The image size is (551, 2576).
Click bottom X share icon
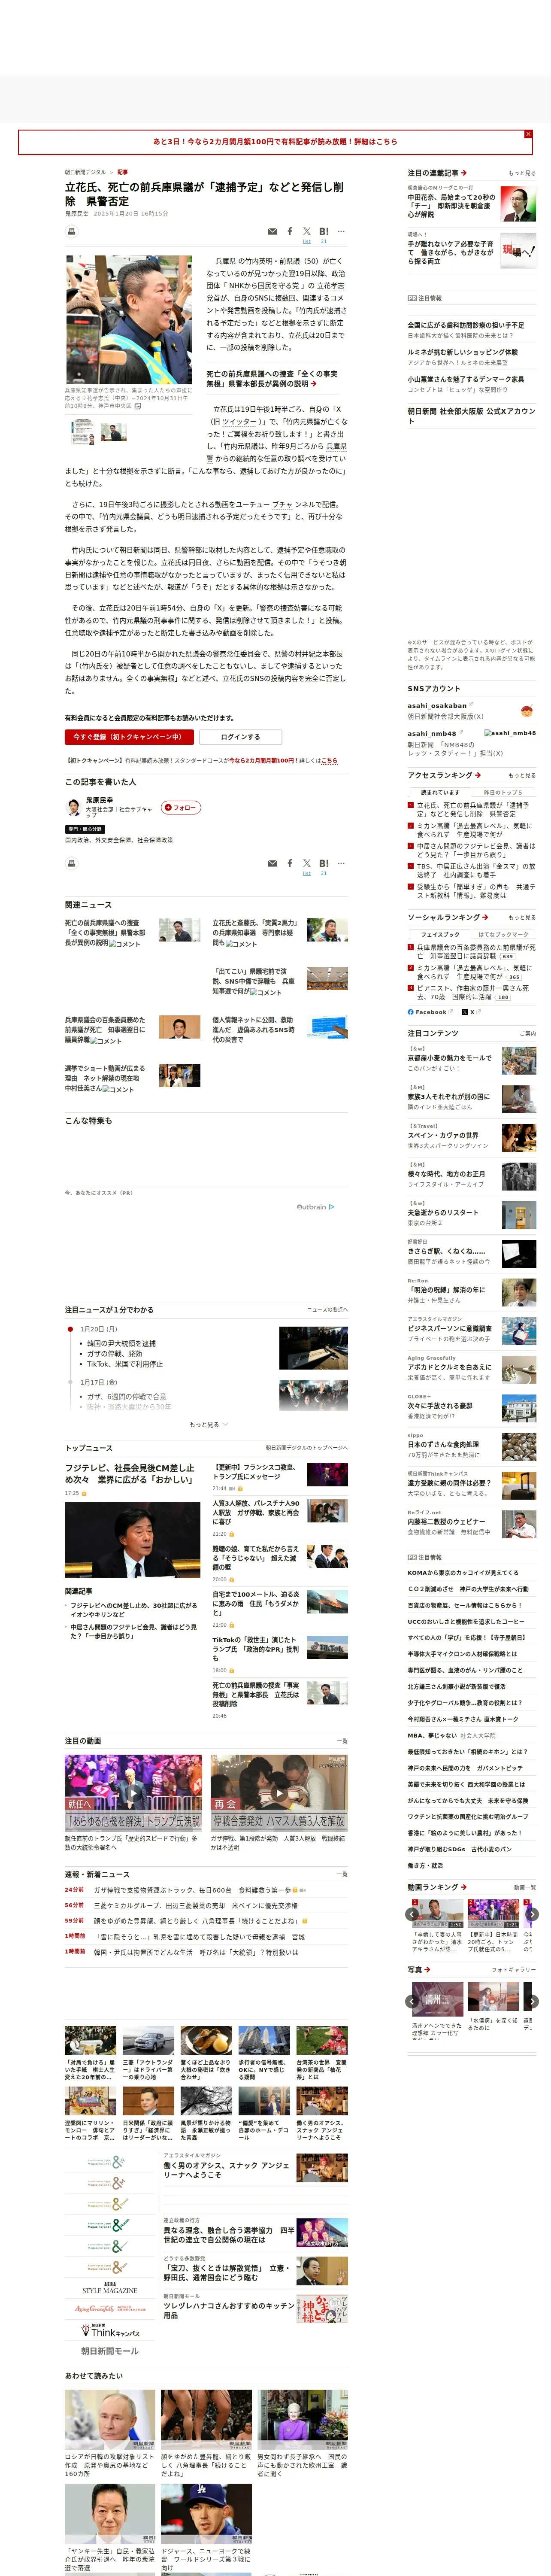click(x=307, y=863)
